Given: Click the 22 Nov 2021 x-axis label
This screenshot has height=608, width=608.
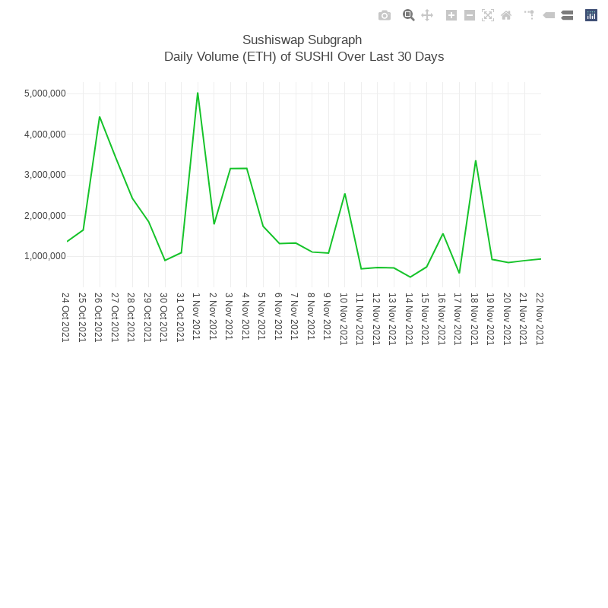Looking at the screenshot, I should click(x=540, y=318).
